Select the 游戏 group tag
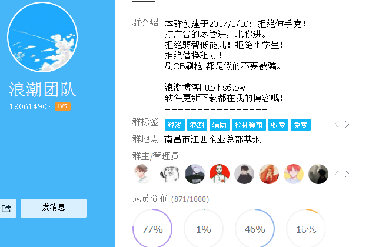 pos(175,125)
